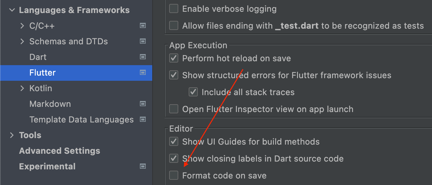Uncheck Include all stack traces
Image resolution: width=432 pixels, height=185 pixels.
(193, 92)
